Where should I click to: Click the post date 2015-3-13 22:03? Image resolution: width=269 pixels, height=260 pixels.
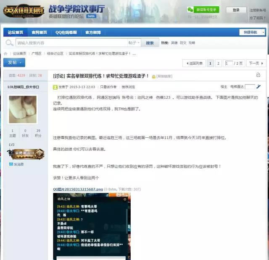pyautogui.click(x=82, y=87)
